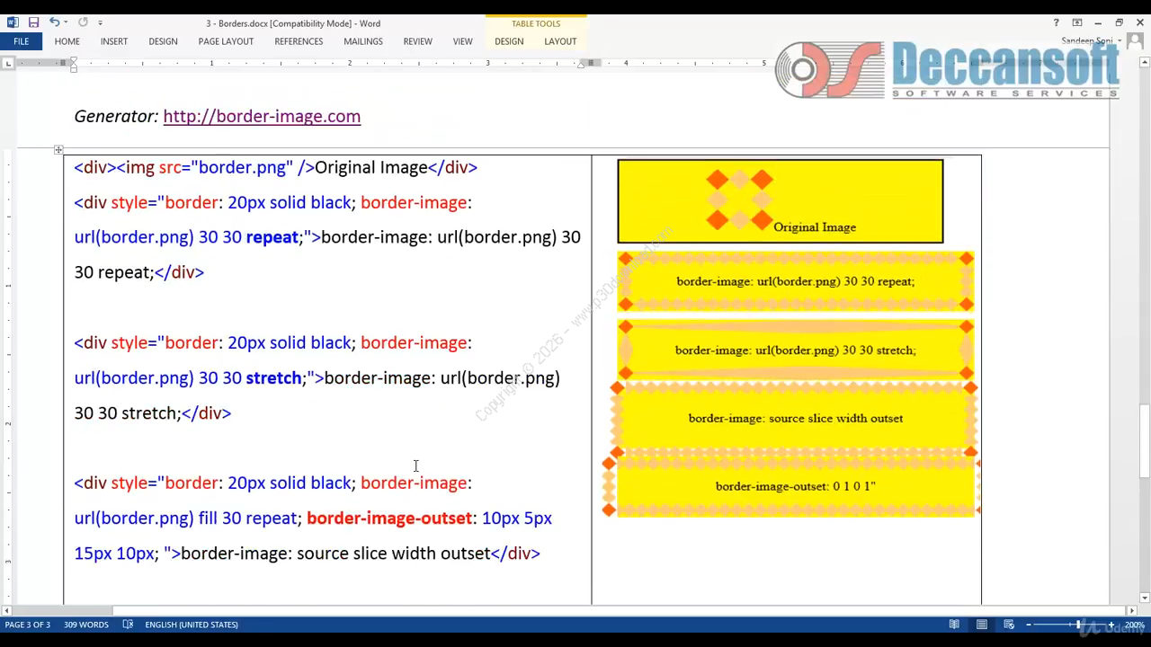The height and width of the screenshot is (647, 1151).
Task: Switch to Print Layout view
Action: tap(982, 625)
